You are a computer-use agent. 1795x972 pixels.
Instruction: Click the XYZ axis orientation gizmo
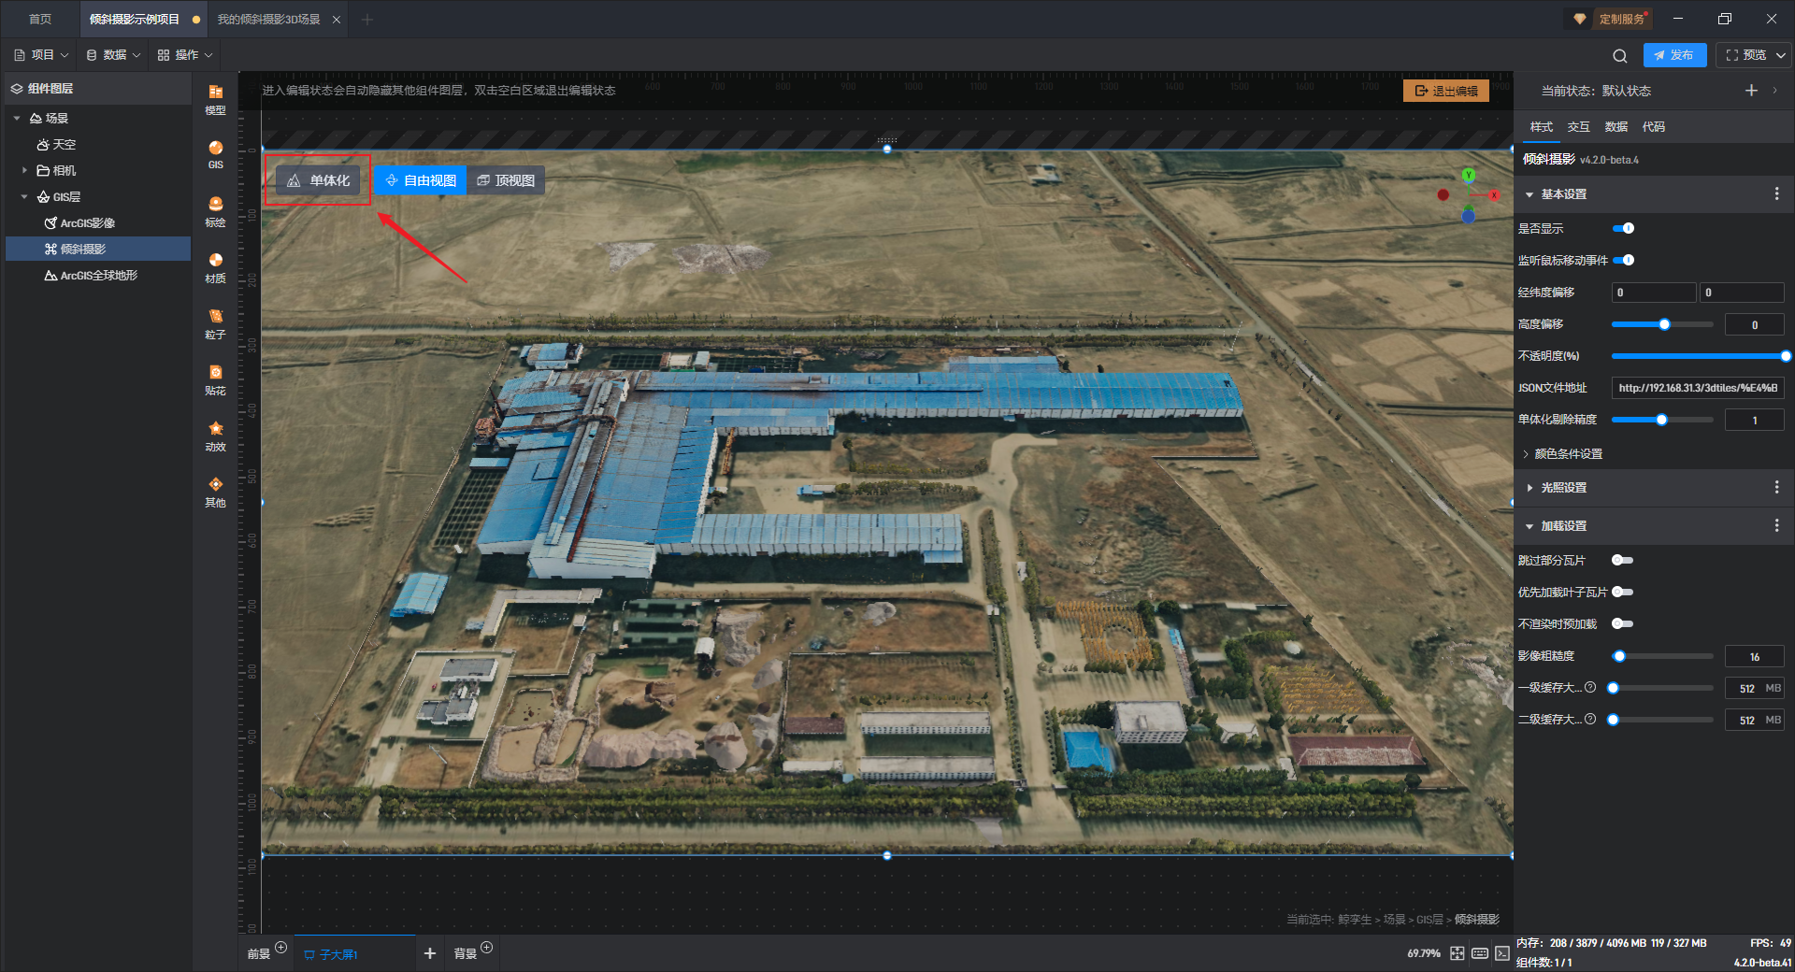[x=1469, y=195]
